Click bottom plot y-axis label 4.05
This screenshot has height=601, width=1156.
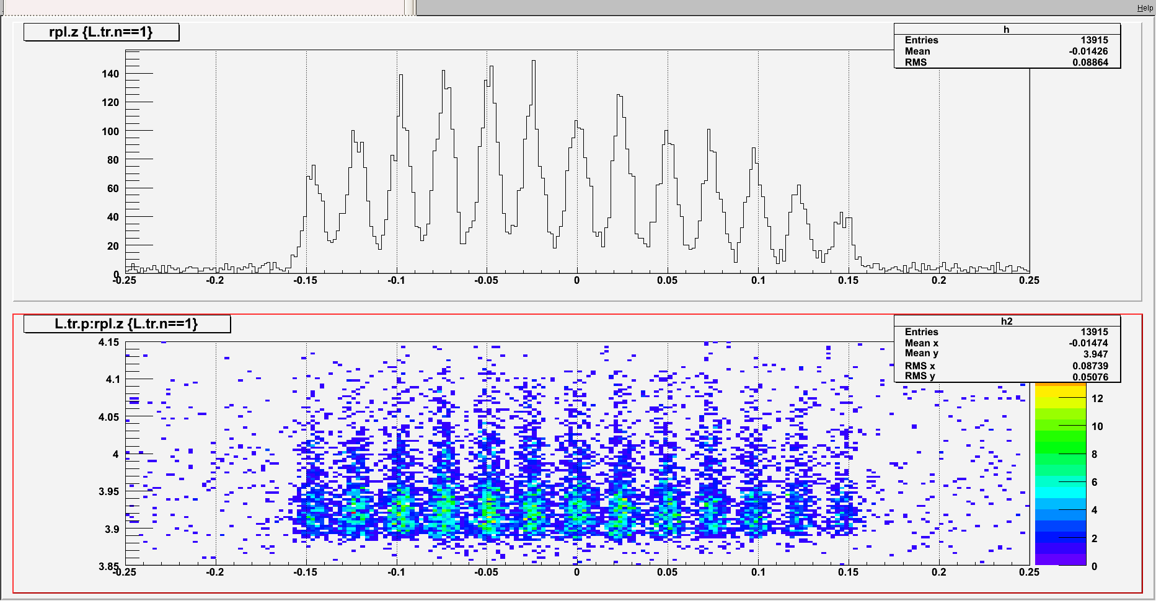(108, 418)
